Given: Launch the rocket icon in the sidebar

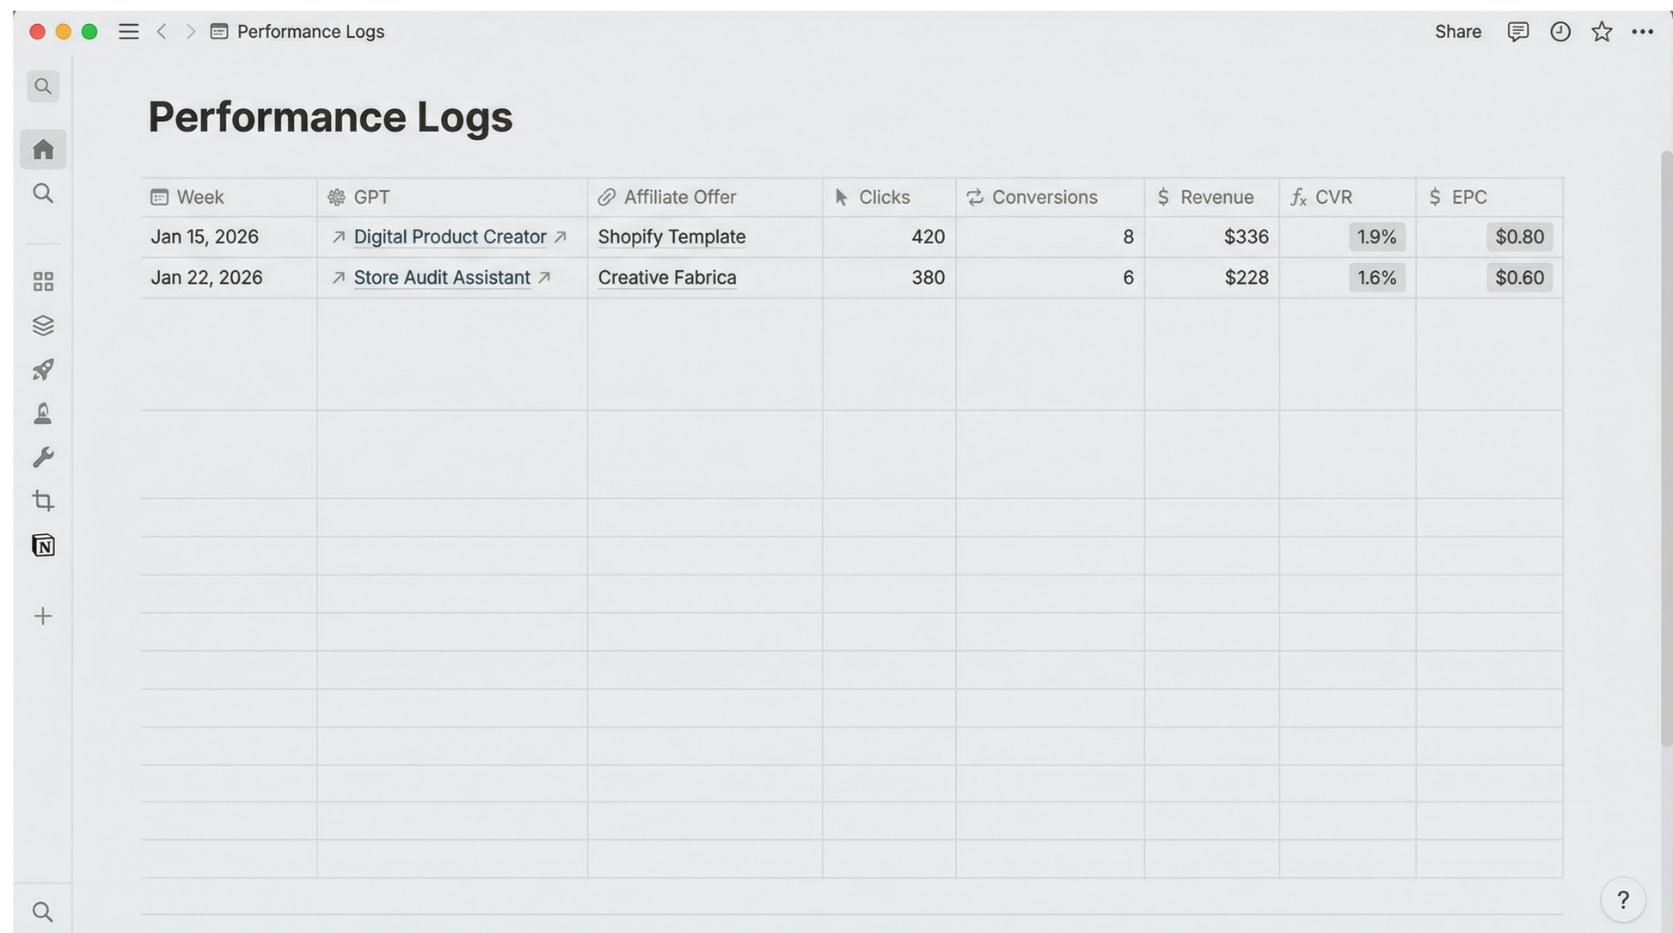Looking at the screenshot, I should pyautogui.click(x=43, y=370).
